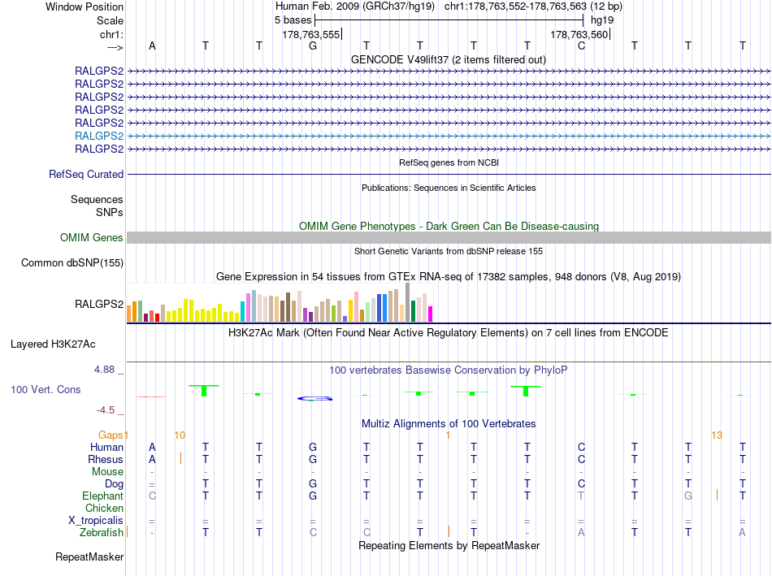
Task: Open the H3K27Ac Mark ENCODE track title
Action: [449, 333]
